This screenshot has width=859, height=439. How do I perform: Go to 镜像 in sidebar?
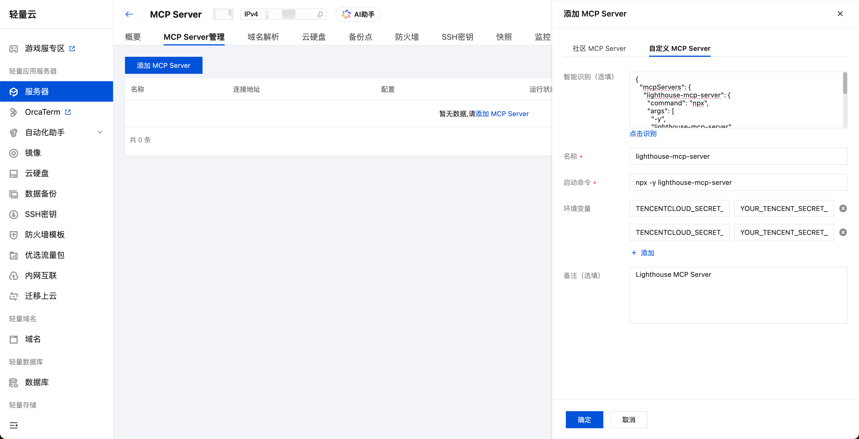(33, 153)
